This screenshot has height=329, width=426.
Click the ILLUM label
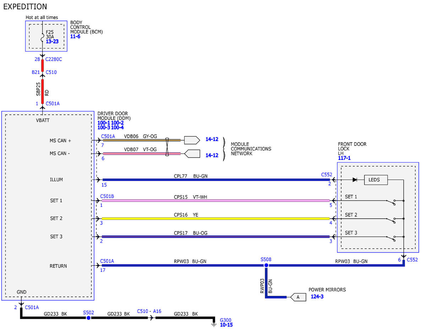(x=56, y=180)
